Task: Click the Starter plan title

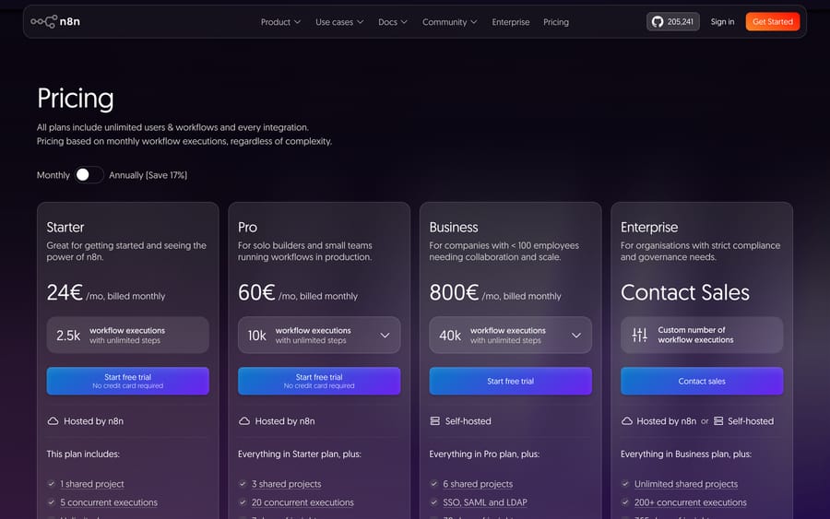Action: 65,227
